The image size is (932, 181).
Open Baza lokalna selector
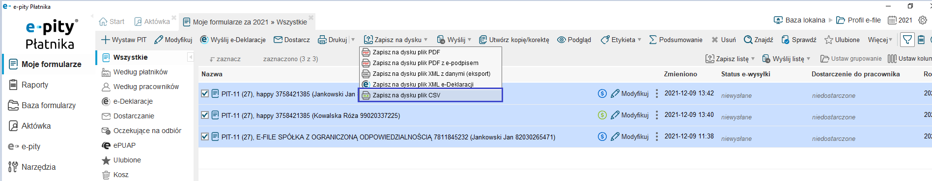(x=799, y=20)
